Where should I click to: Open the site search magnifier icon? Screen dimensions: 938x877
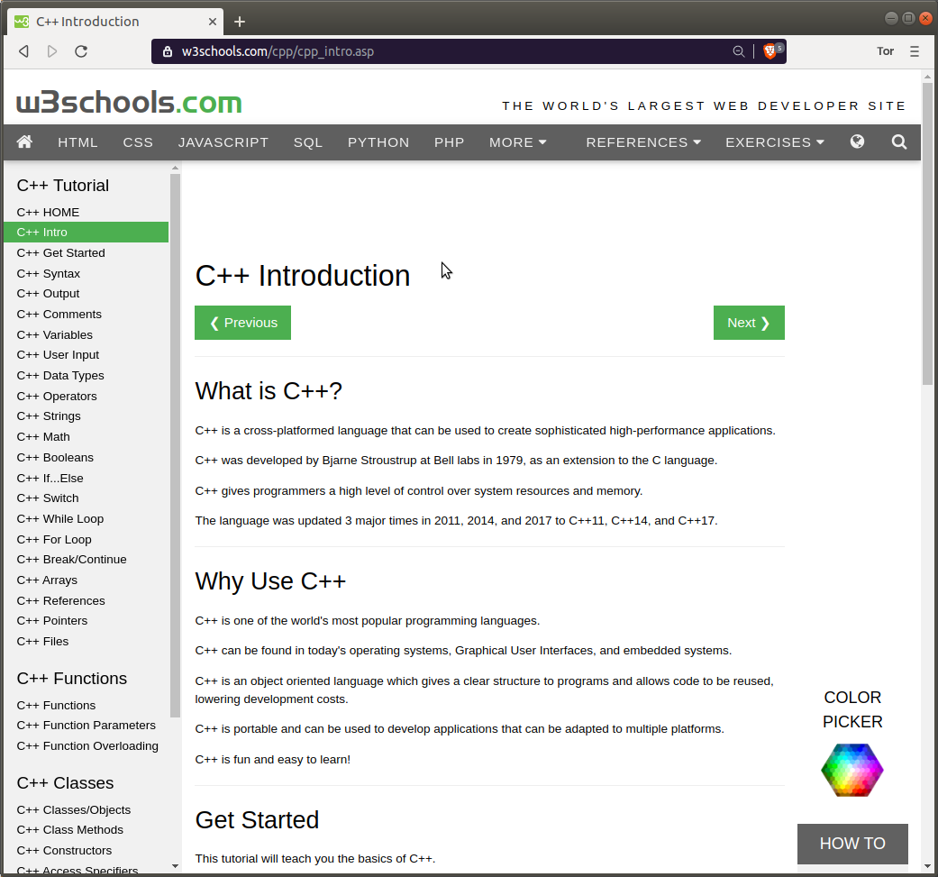(899, 142)
